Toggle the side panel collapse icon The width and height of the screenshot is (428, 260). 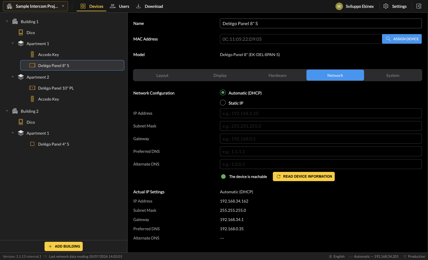419,6
